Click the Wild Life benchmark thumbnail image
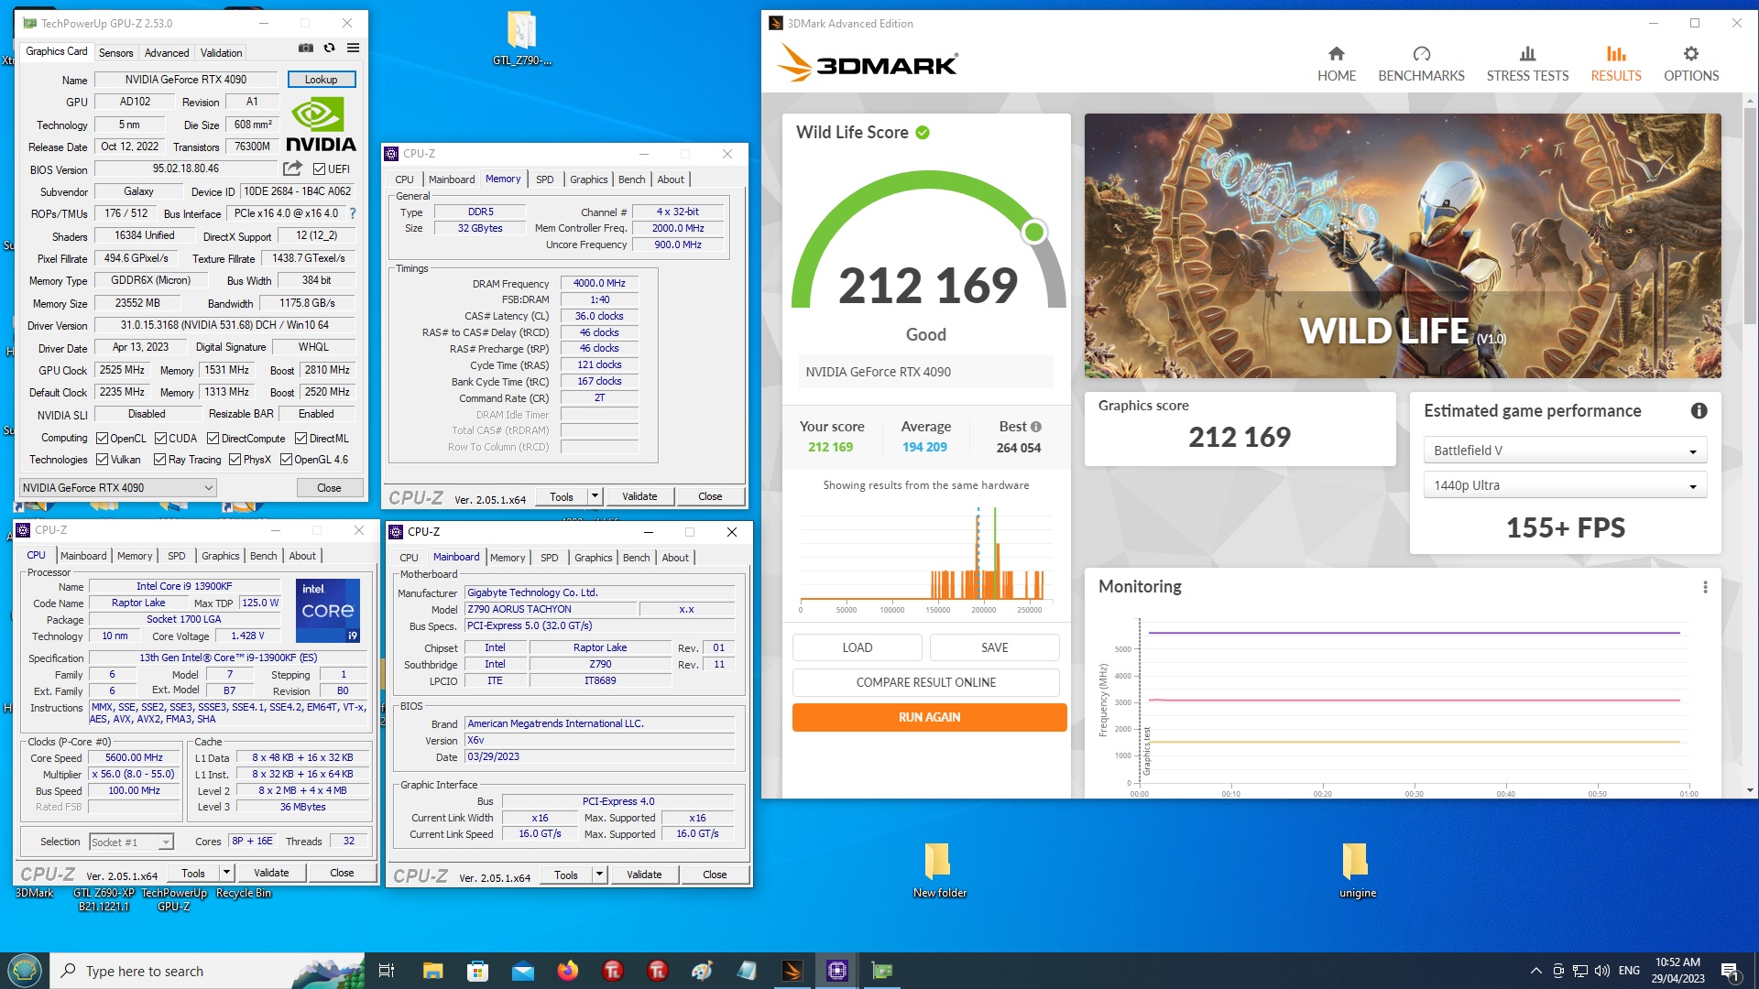Screen dimensions: 1759x989 [x=1403, y=245]
